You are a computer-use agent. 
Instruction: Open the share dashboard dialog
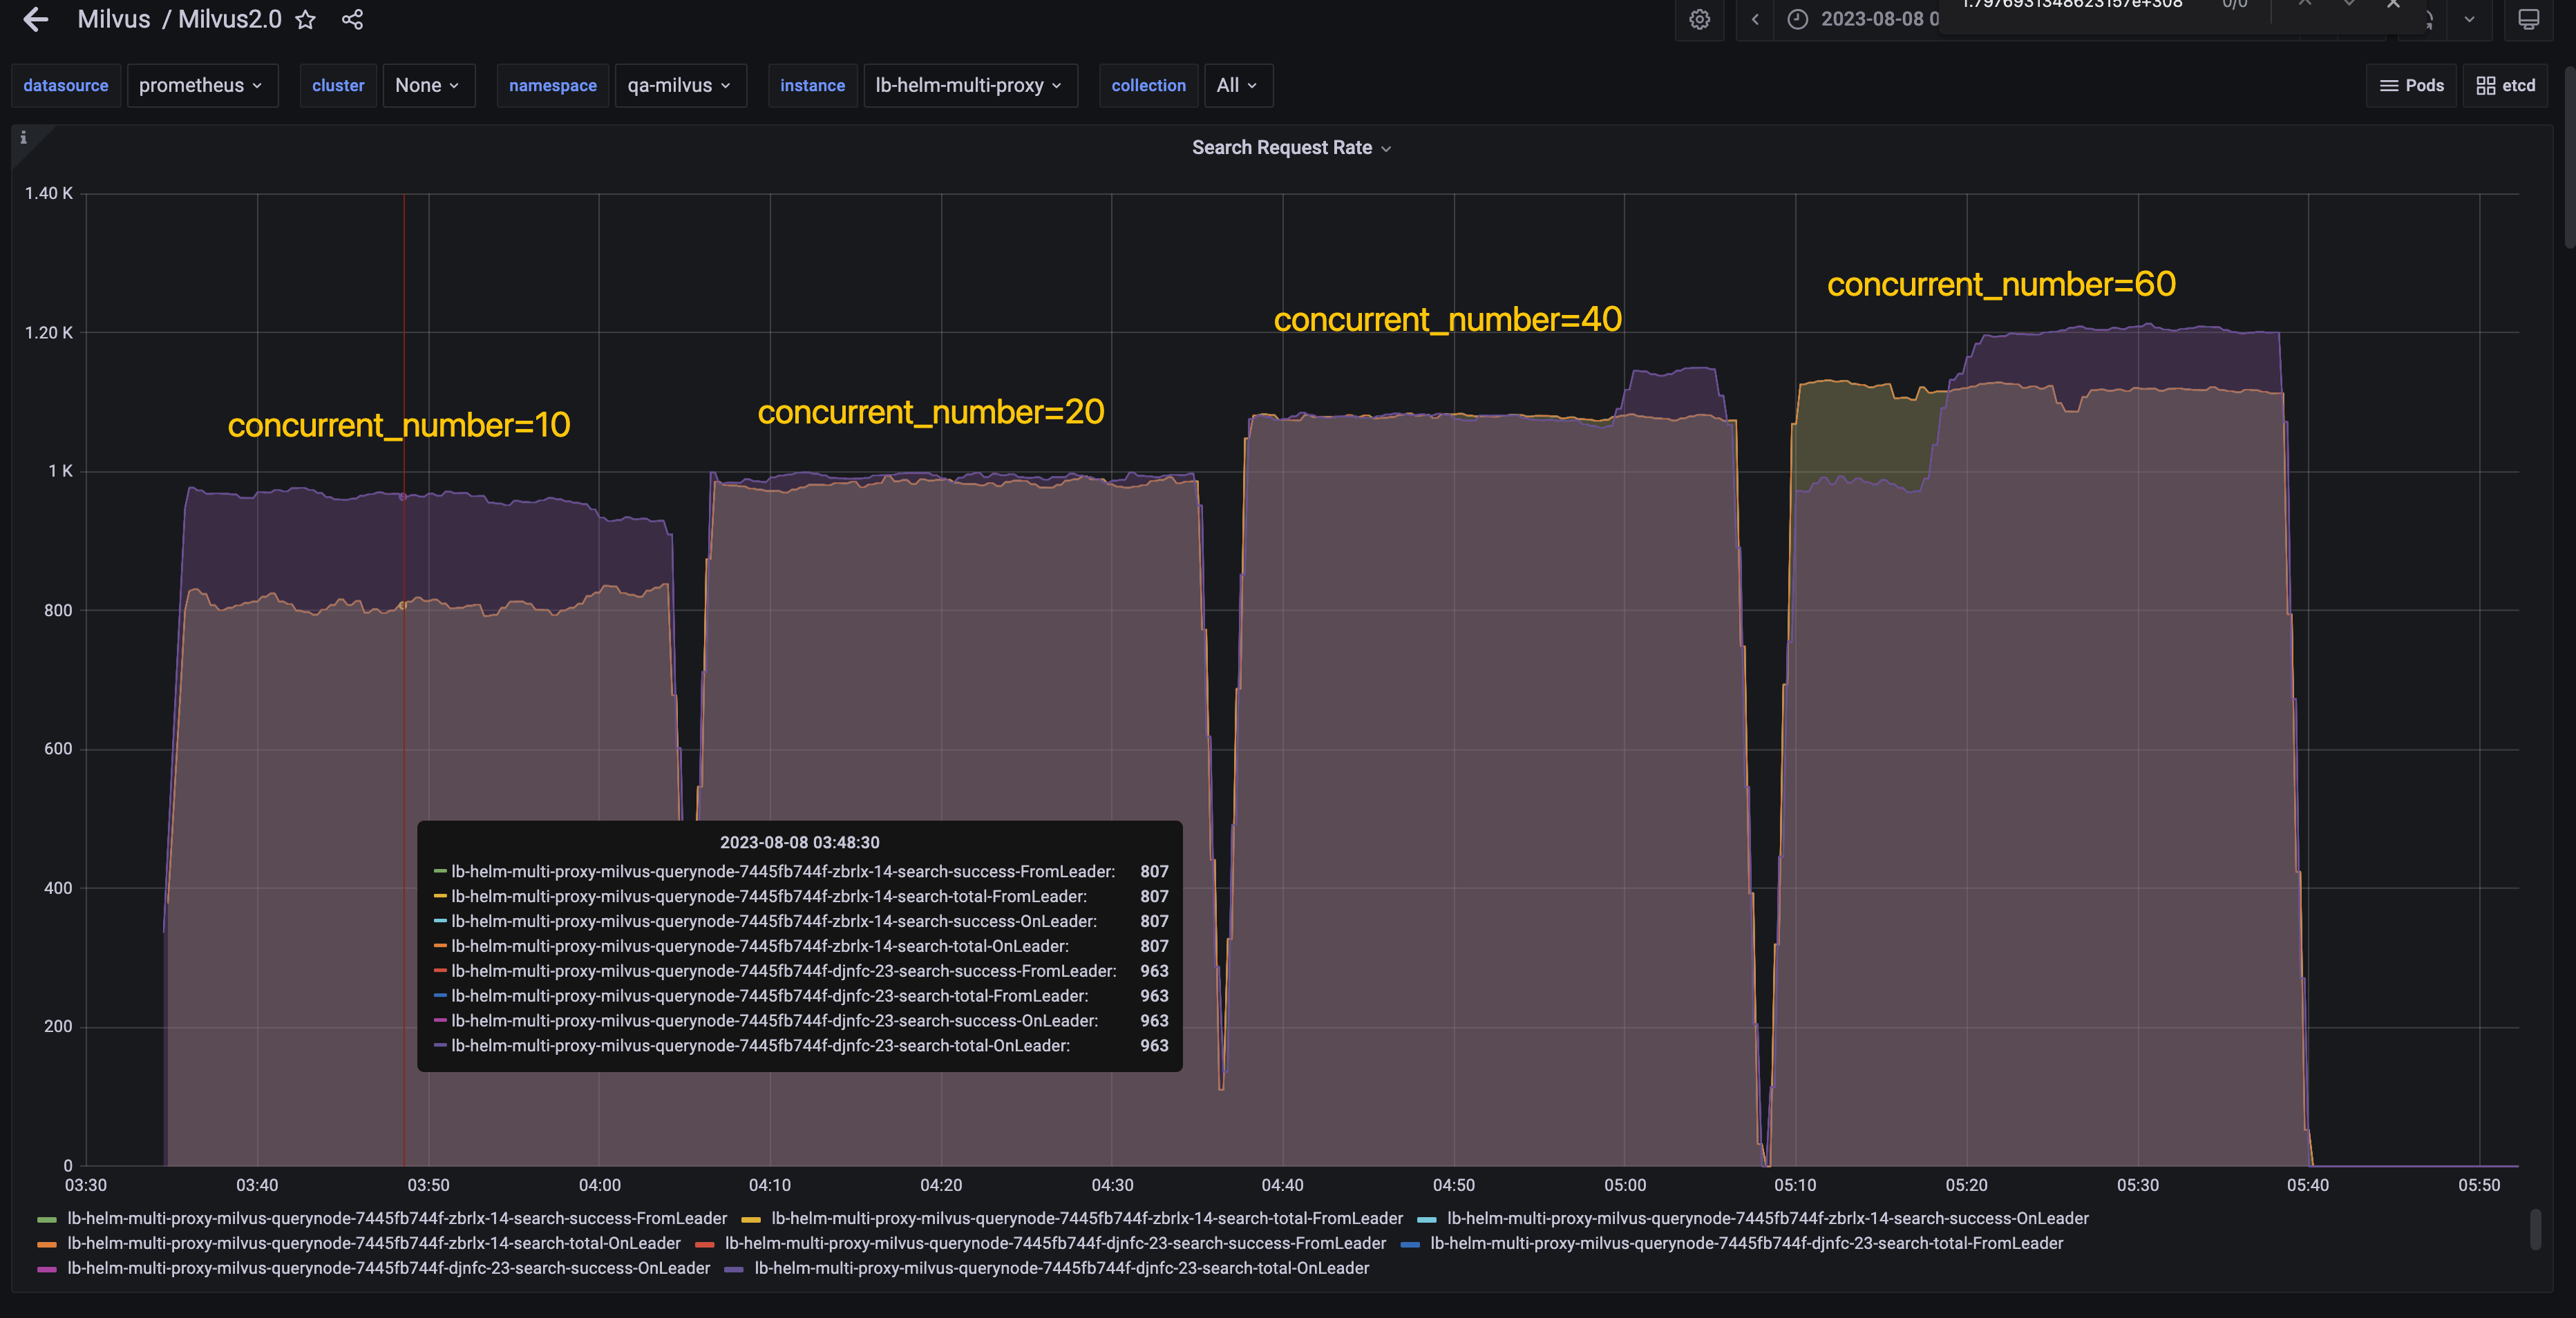tap(351, 19)
